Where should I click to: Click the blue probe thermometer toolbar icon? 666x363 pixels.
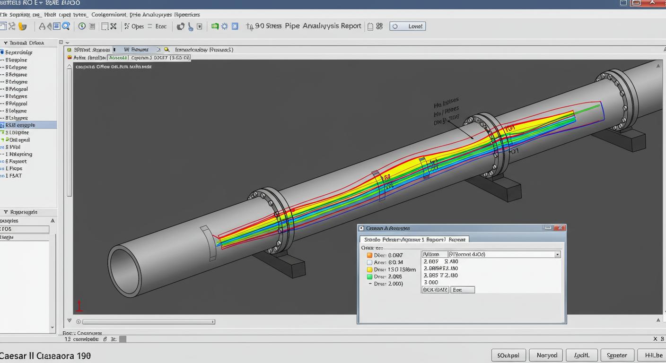click(191, 26)
